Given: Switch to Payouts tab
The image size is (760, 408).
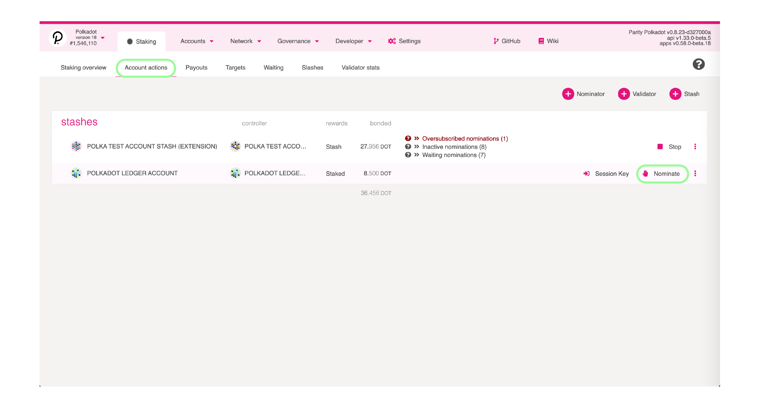Looking at the screenshot, I should coord(197,68).
